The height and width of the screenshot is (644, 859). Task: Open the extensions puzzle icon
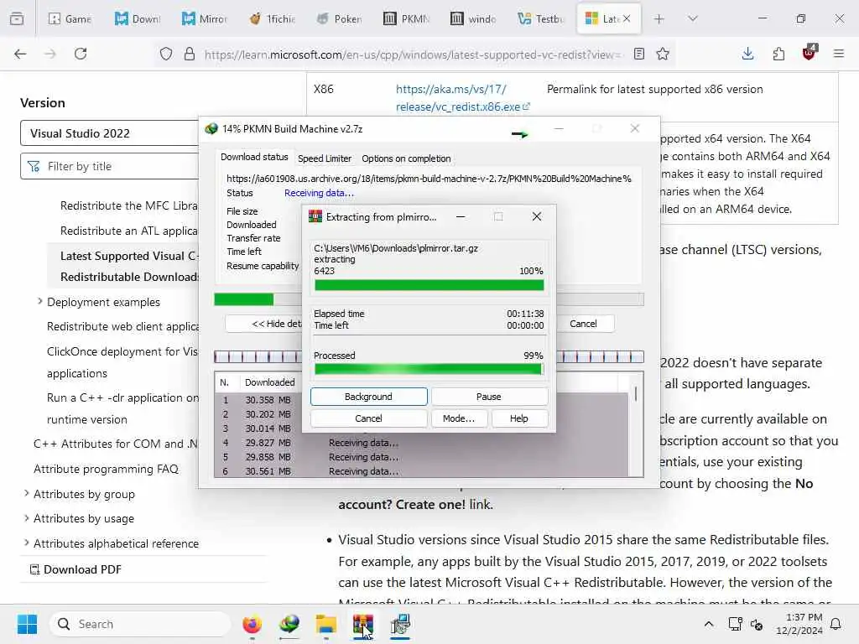point(778,54)
